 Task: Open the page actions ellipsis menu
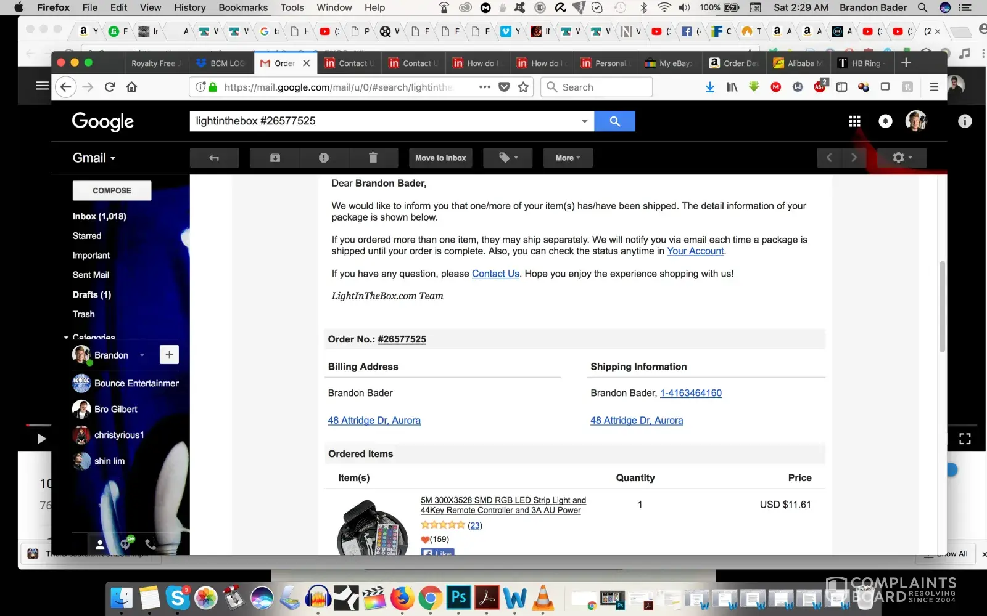pos(485,87)
